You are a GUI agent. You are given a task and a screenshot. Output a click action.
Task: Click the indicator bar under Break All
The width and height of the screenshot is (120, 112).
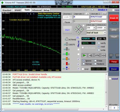click(x=114, y=23)
